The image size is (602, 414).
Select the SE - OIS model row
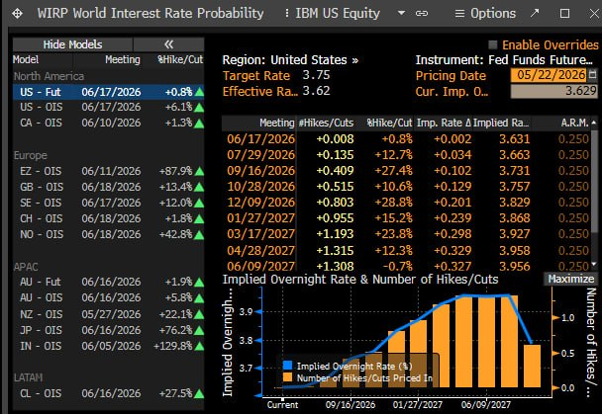point(108,203)
